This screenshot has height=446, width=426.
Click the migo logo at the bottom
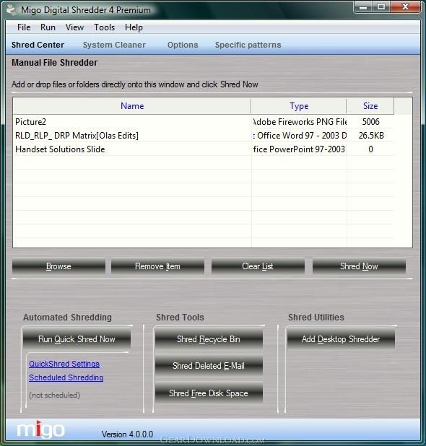(x=41, y=429)
